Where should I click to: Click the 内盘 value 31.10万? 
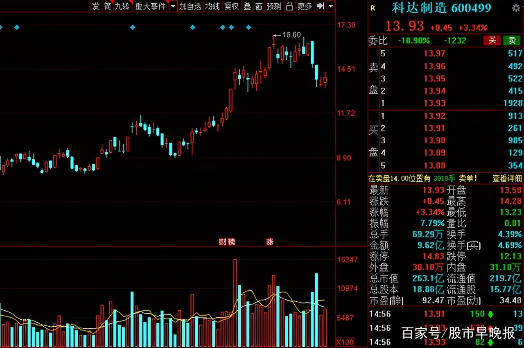point(506,268)
